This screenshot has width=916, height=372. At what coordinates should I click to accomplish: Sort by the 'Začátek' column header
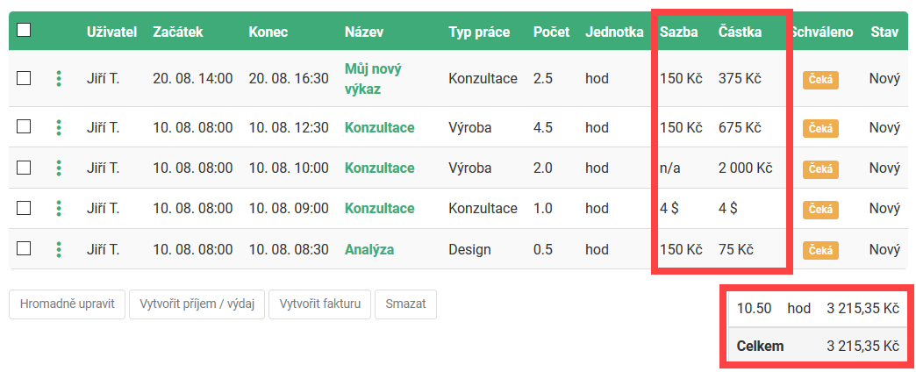coord(177,32)
